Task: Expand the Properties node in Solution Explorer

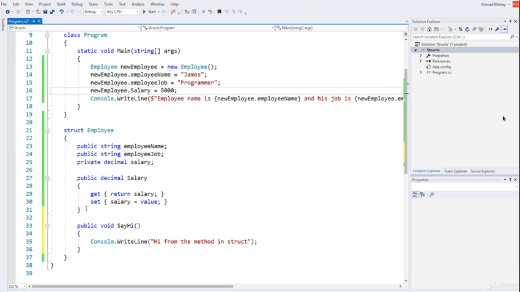Action: pos(421,56)
